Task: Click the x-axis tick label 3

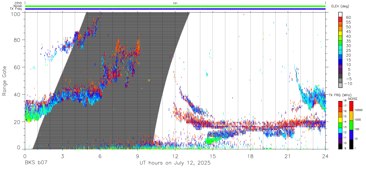Action: point(63,156)
